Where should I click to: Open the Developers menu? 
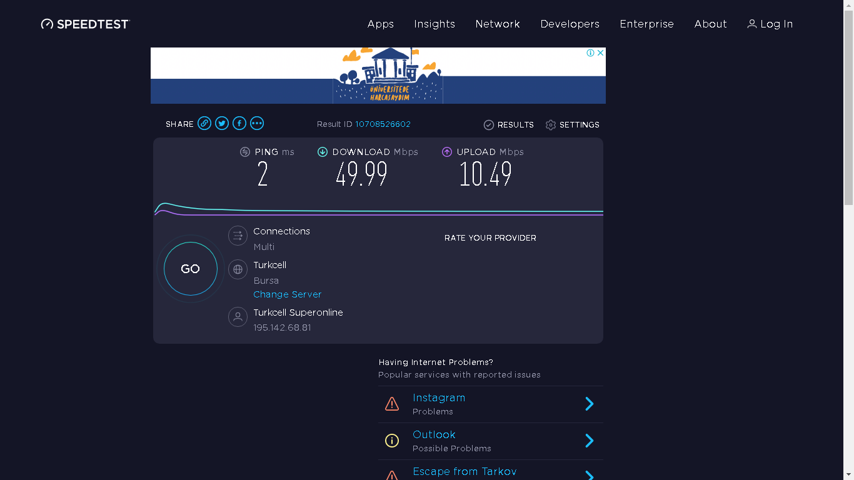point(570,24)
